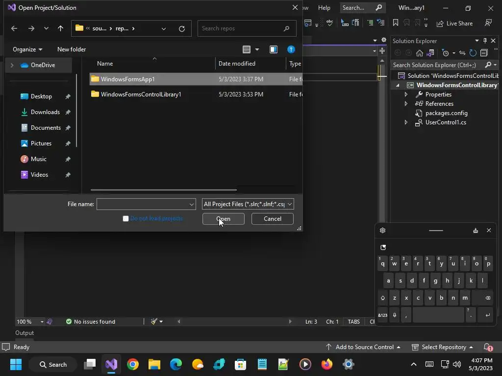Screen dimensions: 502x376
Task: Select Downloads in navigation pane
Action: [45, 112]
